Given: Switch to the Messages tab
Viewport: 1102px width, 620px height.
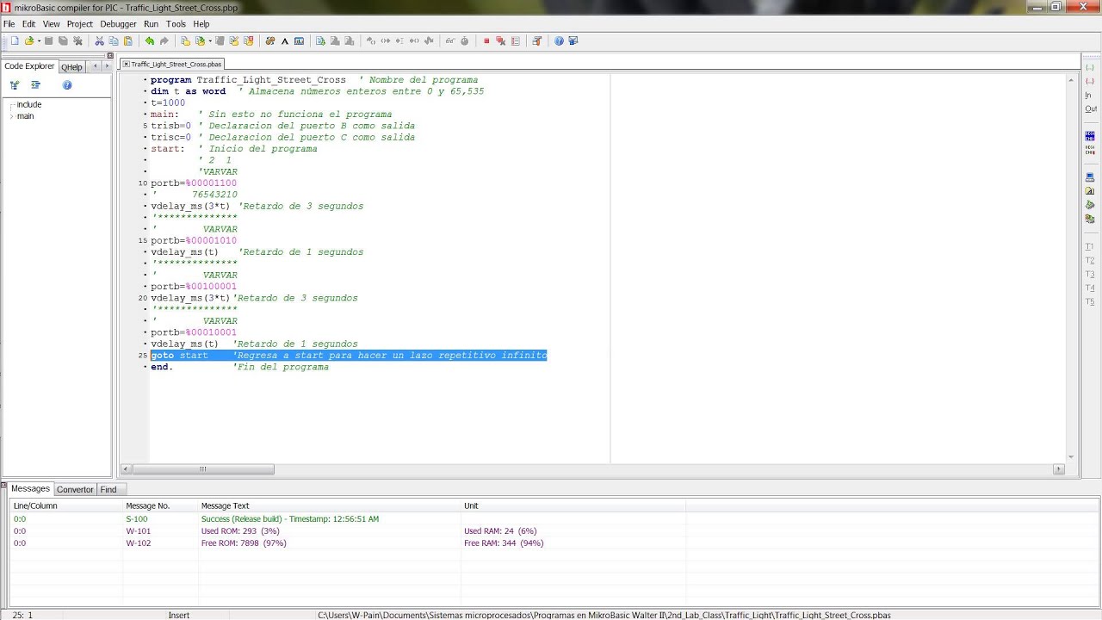Looking at the screenshot, I should tap(30, 488).
